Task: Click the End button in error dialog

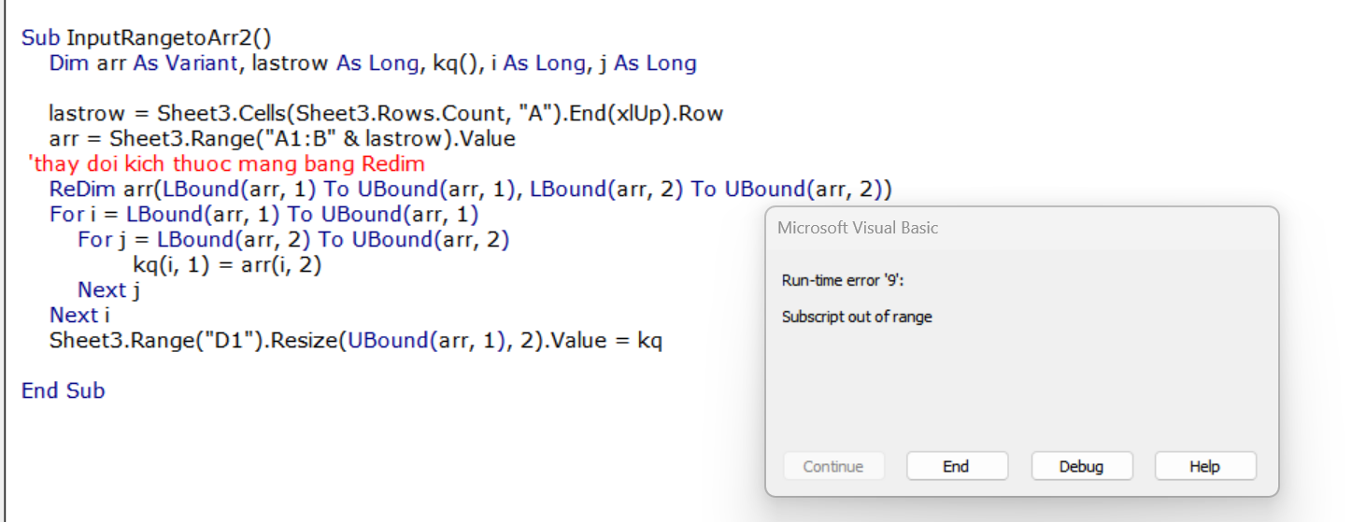Action: pos(957,466)
